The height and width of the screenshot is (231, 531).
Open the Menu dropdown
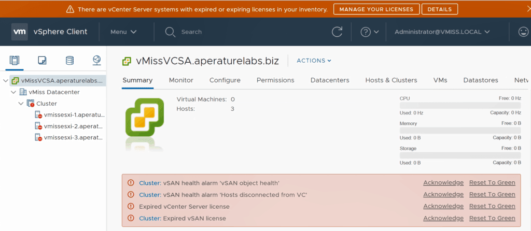(x=123, y=32)
